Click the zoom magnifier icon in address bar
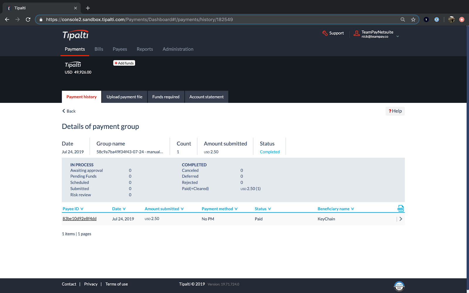Viewport: 469px width, 293px height. tap(403, 20)
